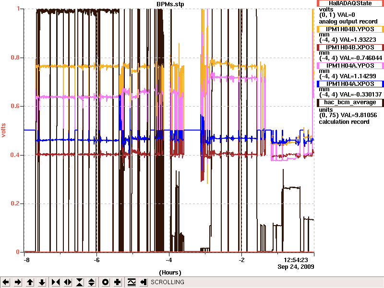Click the Sep 24, 2009 date label
Viewport: 384px width, 288px height.
coord(296,267)
